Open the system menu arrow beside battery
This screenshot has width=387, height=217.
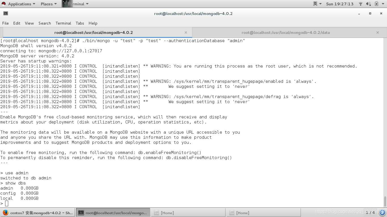(x=383, y=4)
